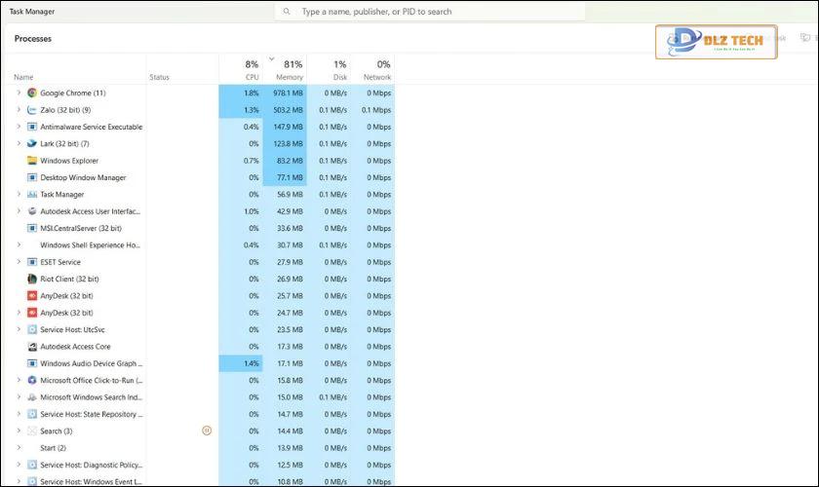Expand the Microsoft Office Click-to-Run row
The width and height of the screenshot is (819, 487).
[x=19, y=381]
